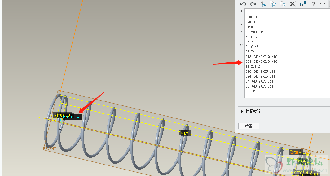Insert square brackets []
The image size is (330, 176).
[242, 52]
